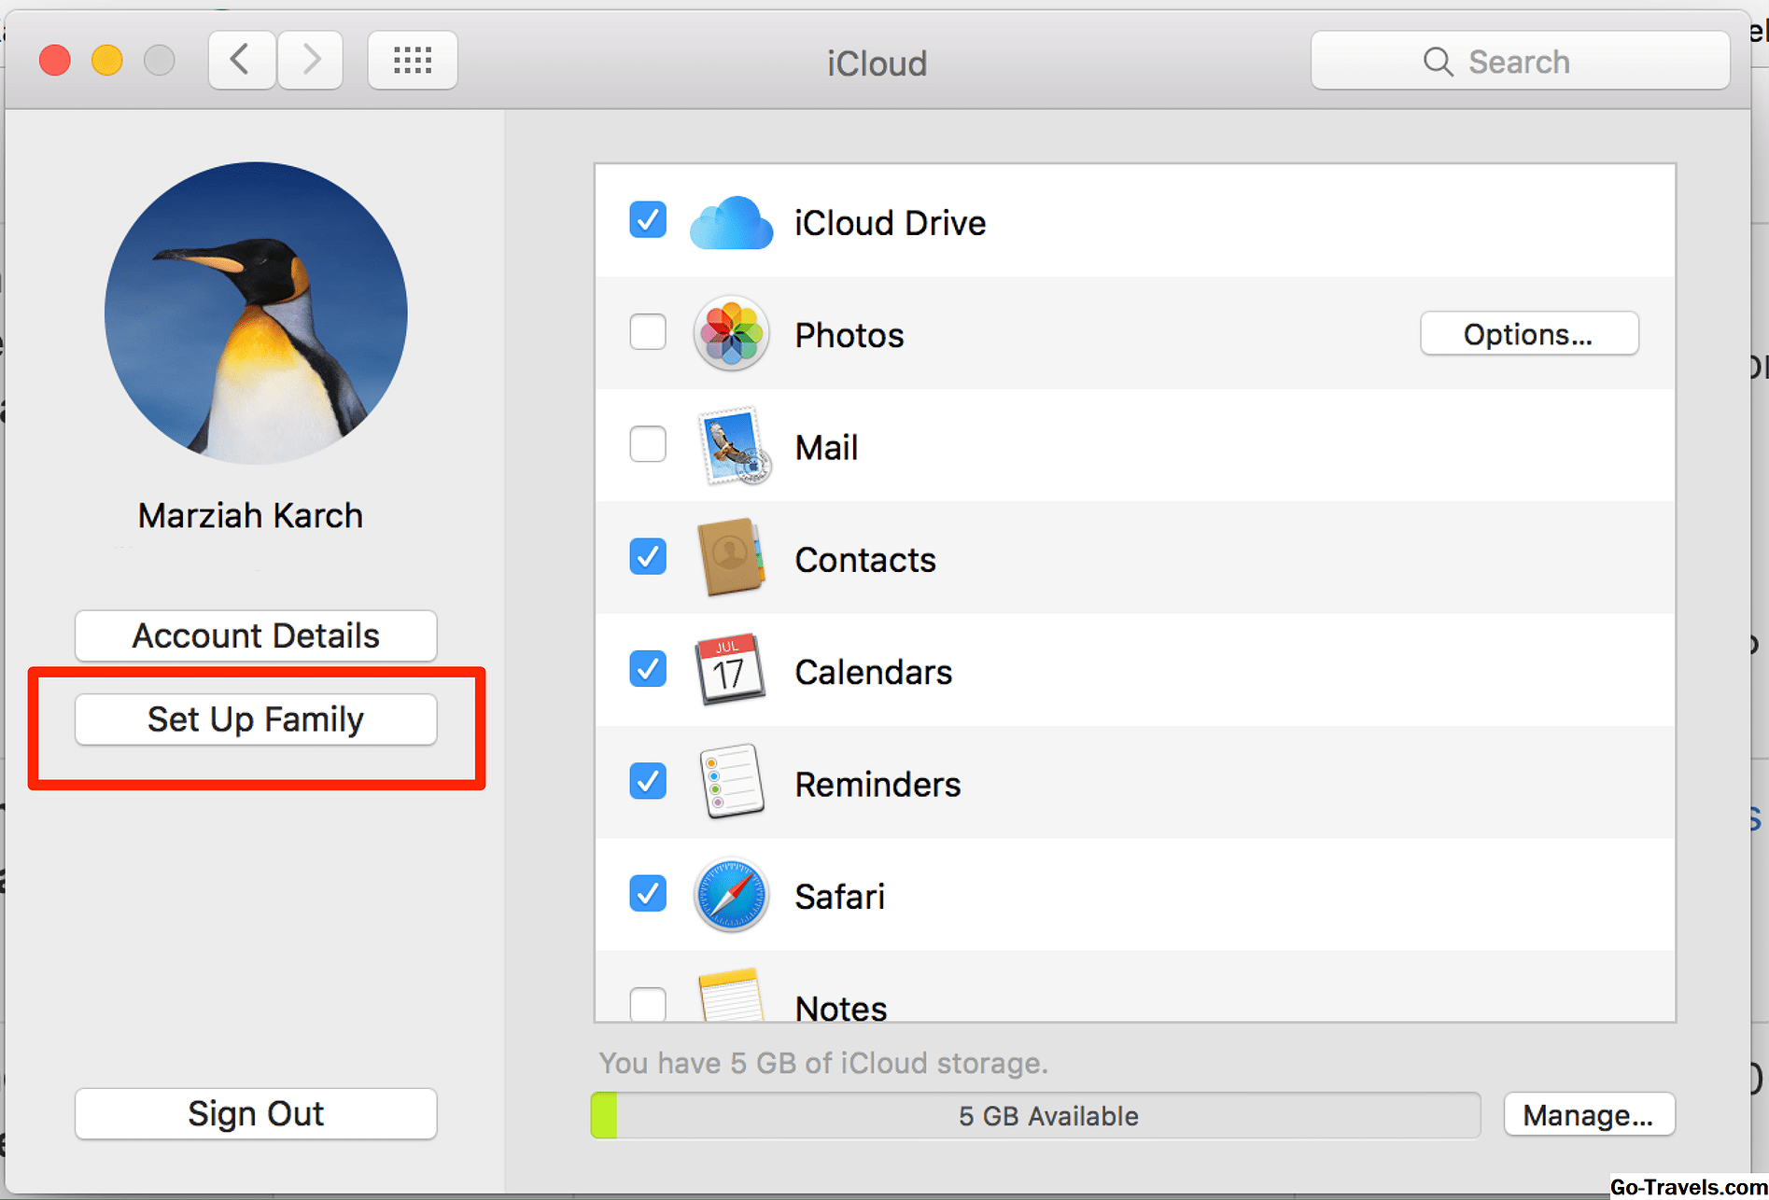Go back using the left chevron
The image size is (1769, 1200).
coord(241,61)
